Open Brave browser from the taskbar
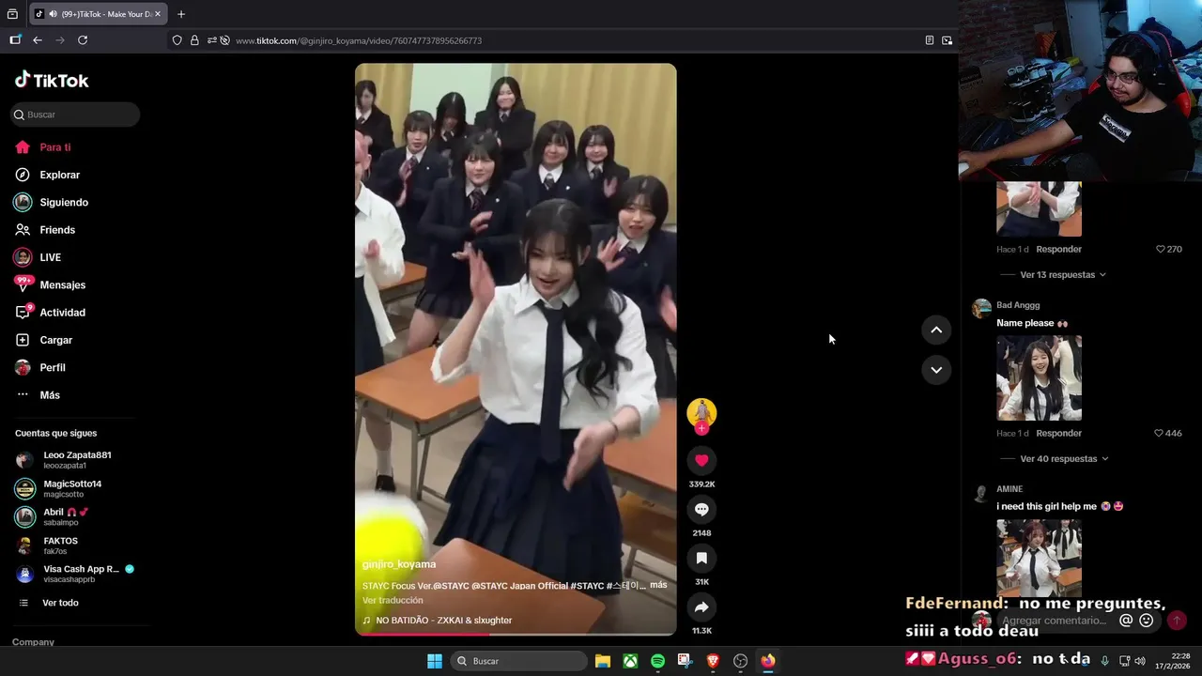Image resolution: width=1202 pixels, height=676 pixels. click(713, 661)
